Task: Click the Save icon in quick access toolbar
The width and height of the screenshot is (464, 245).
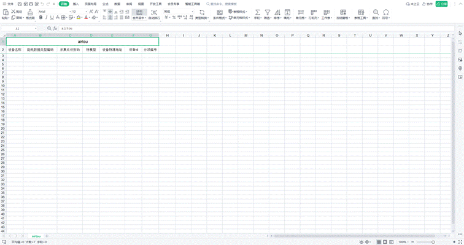Action: coord(20,4)
